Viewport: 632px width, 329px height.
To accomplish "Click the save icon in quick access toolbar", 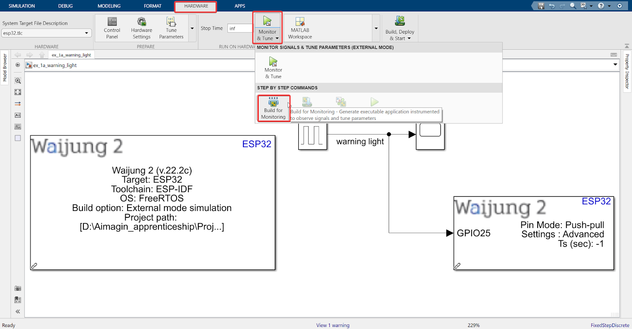I will click(x=541, y=6).
